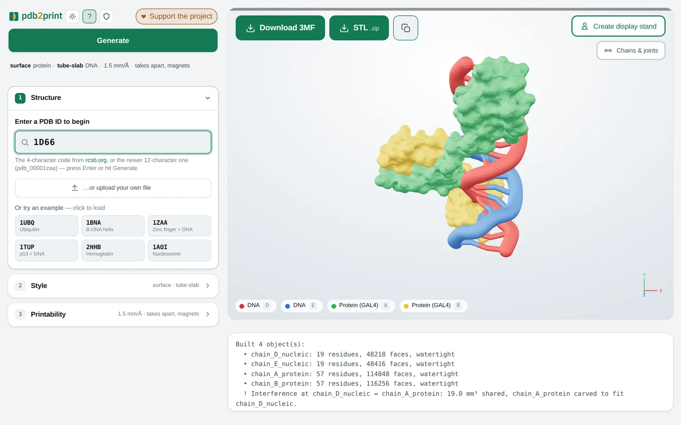Download the STL zip
This screenshot has height=425, width=681.
pos(359,28)
